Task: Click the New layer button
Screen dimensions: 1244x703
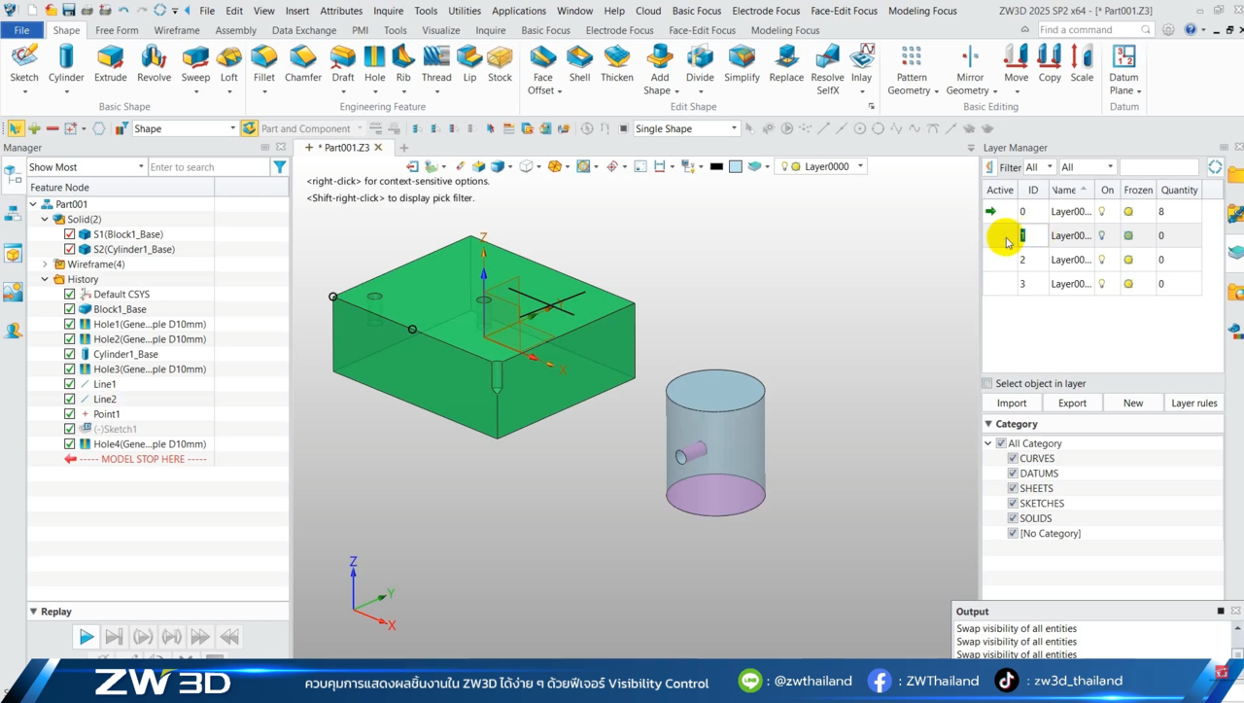Action: pyautogui.click(x=1132, y=403)
